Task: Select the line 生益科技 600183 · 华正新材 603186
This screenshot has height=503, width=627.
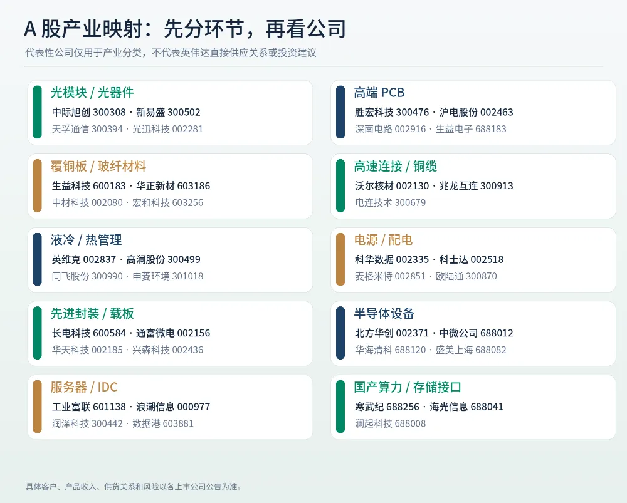Action: [x=131, y=186]
